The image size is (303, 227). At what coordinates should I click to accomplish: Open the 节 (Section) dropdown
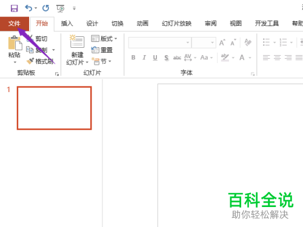[101, 61]
